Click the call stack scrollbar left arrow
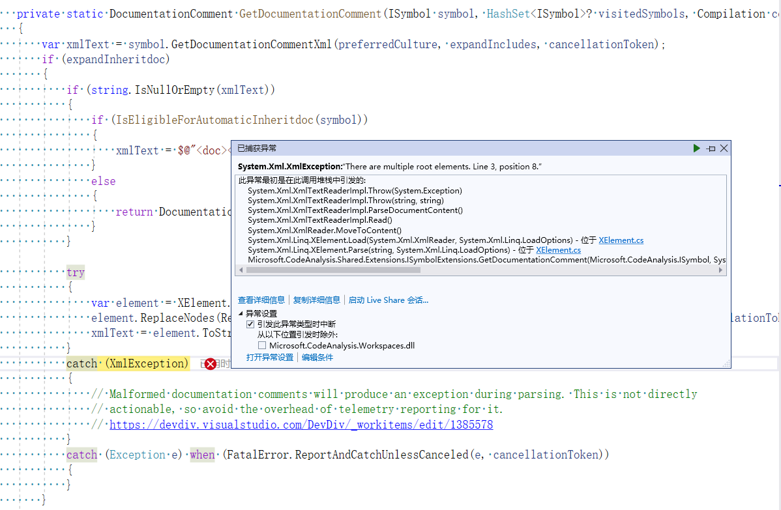This screenshot has width=781, height=510. [241, 270]
